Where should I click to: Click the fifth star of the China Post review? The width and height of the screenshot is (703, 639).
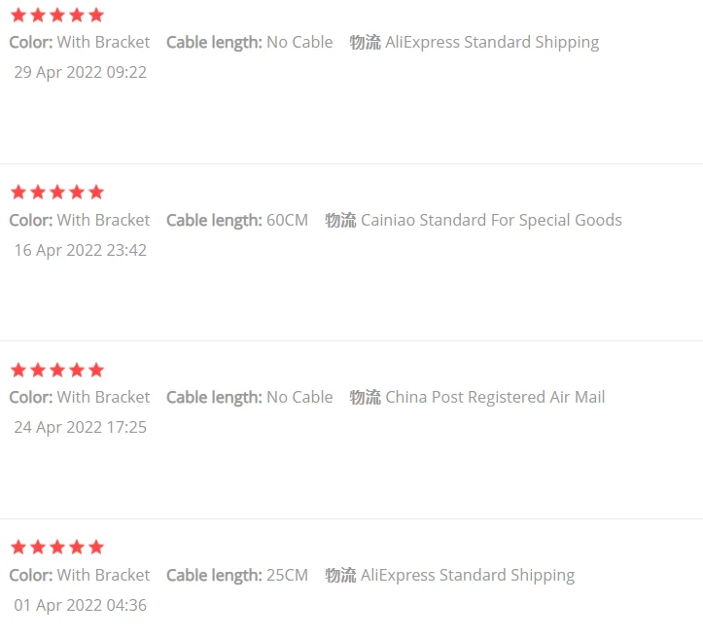coord(95,370)
